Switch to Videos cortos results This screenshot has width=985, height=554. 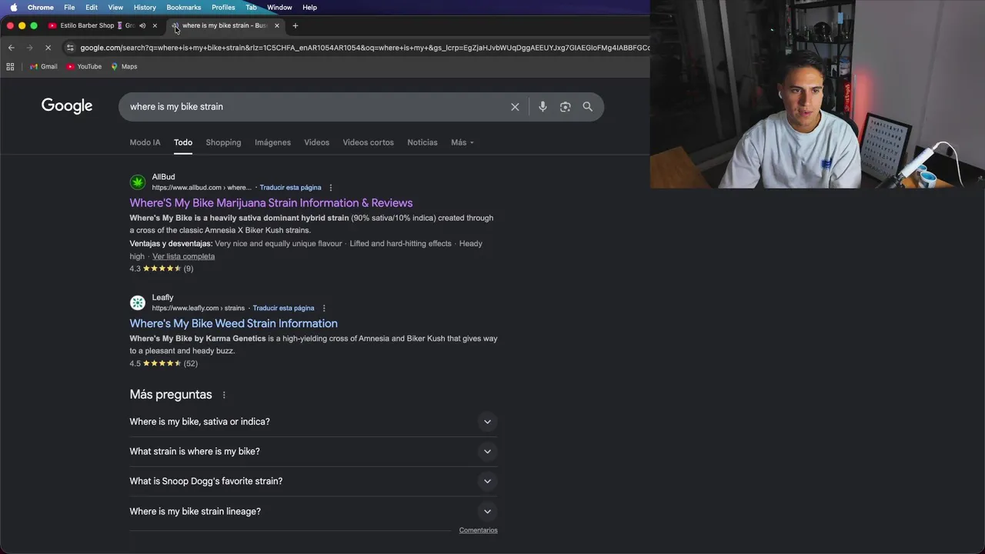[368, 142]
